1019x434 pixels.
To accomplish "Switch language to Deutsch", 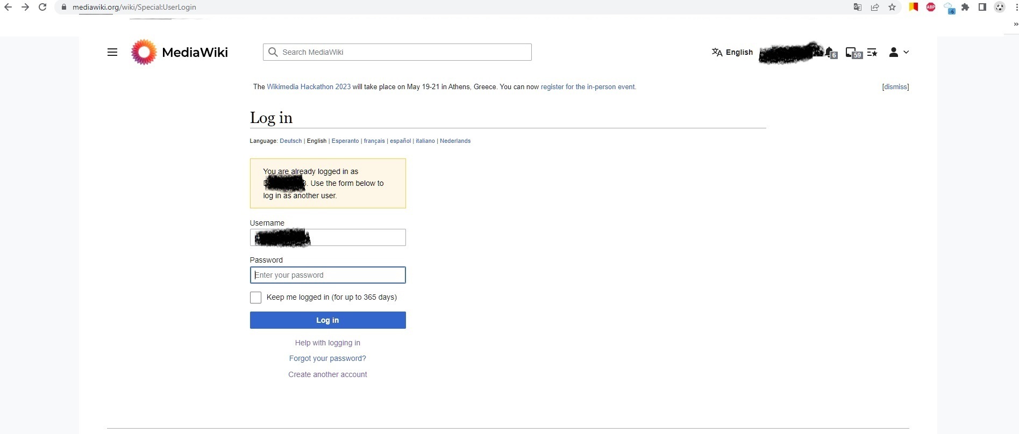I will (x=291, y=141).
